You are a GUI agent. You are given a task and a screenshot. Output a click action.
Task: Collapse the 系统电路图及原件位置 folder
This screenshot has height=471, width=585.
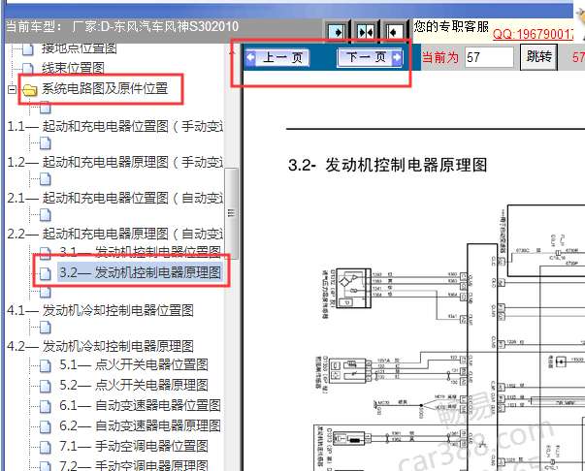[x=12, y=89]
